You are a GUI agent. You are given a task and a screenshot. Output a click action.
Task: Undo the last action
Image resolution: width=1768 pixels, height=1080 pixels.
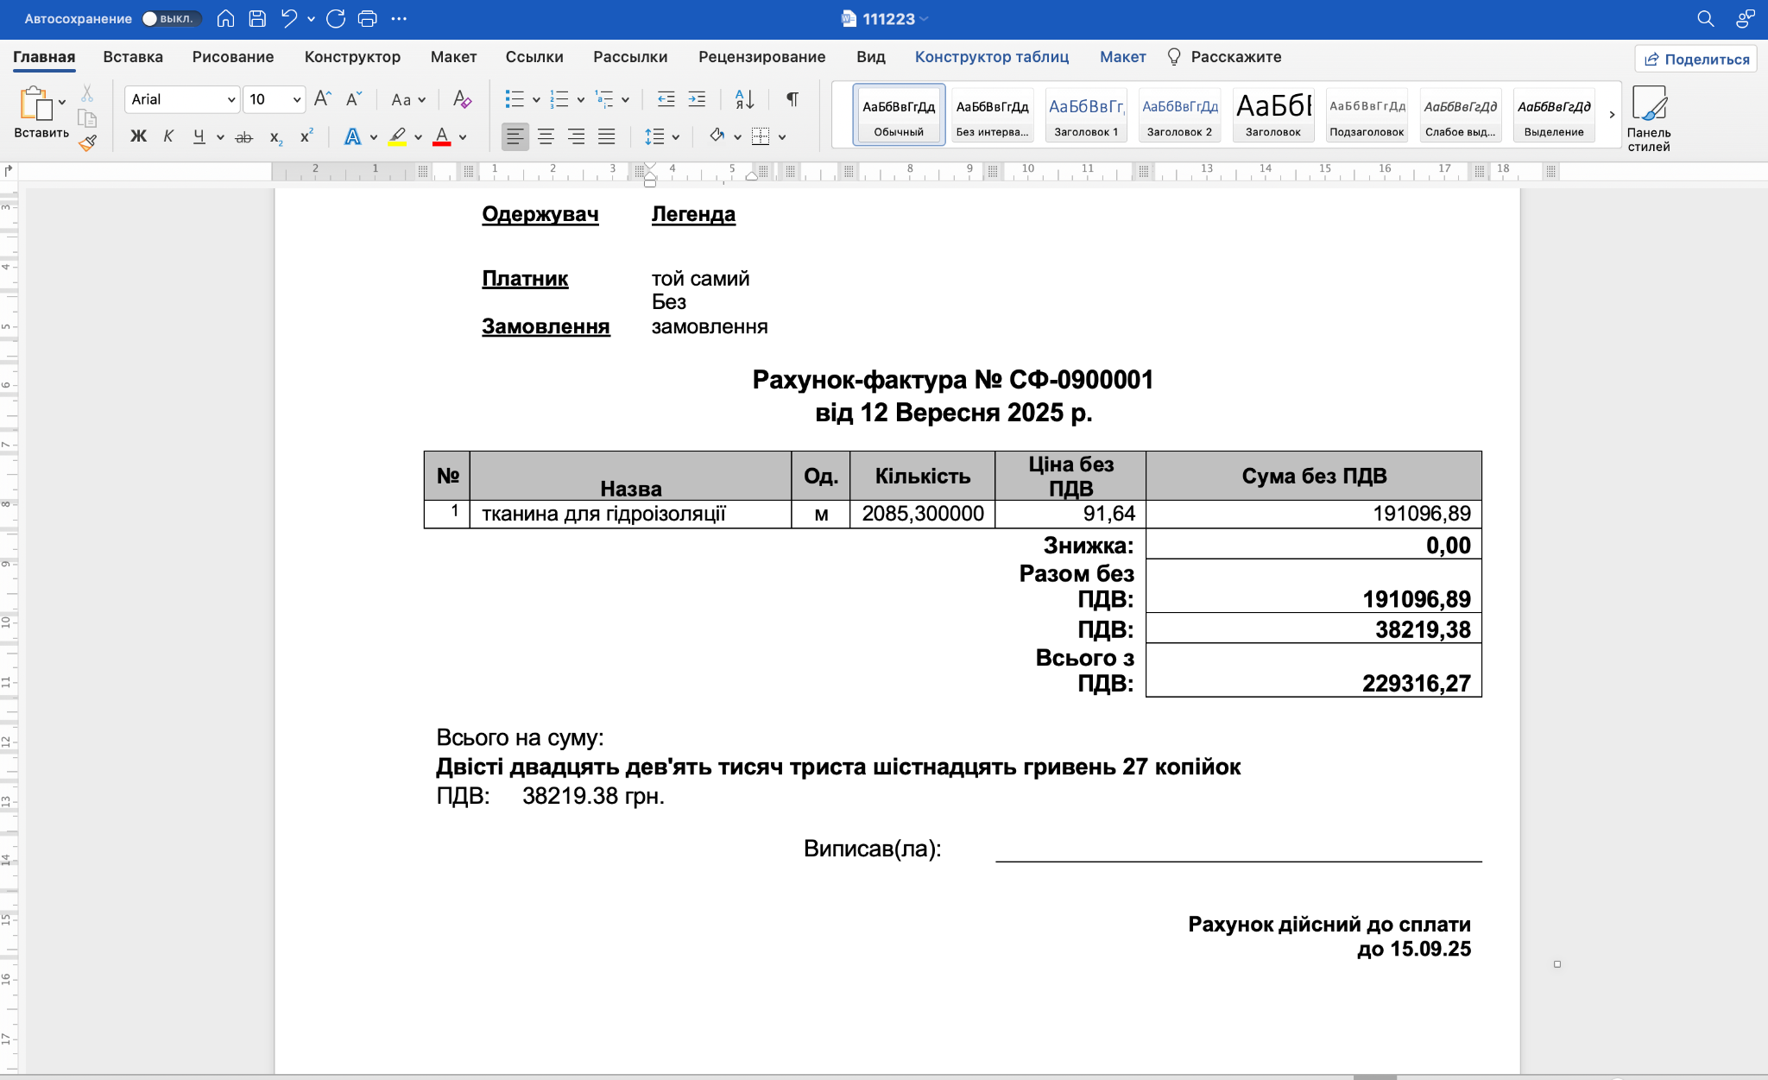(x=289, y=18)
